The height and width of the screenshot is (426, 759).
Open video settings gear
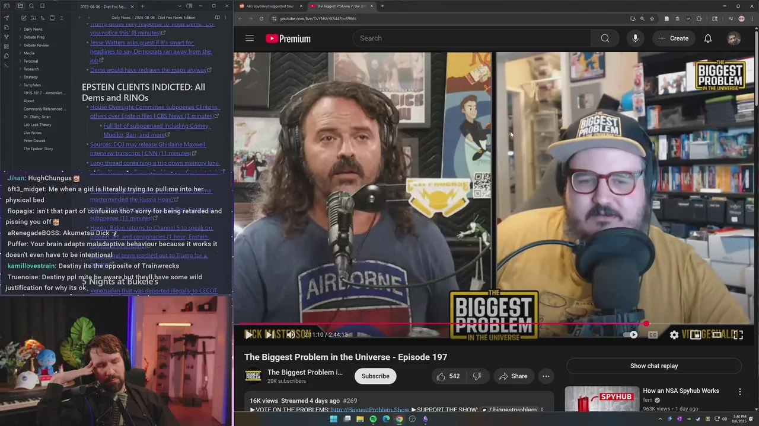674,335
